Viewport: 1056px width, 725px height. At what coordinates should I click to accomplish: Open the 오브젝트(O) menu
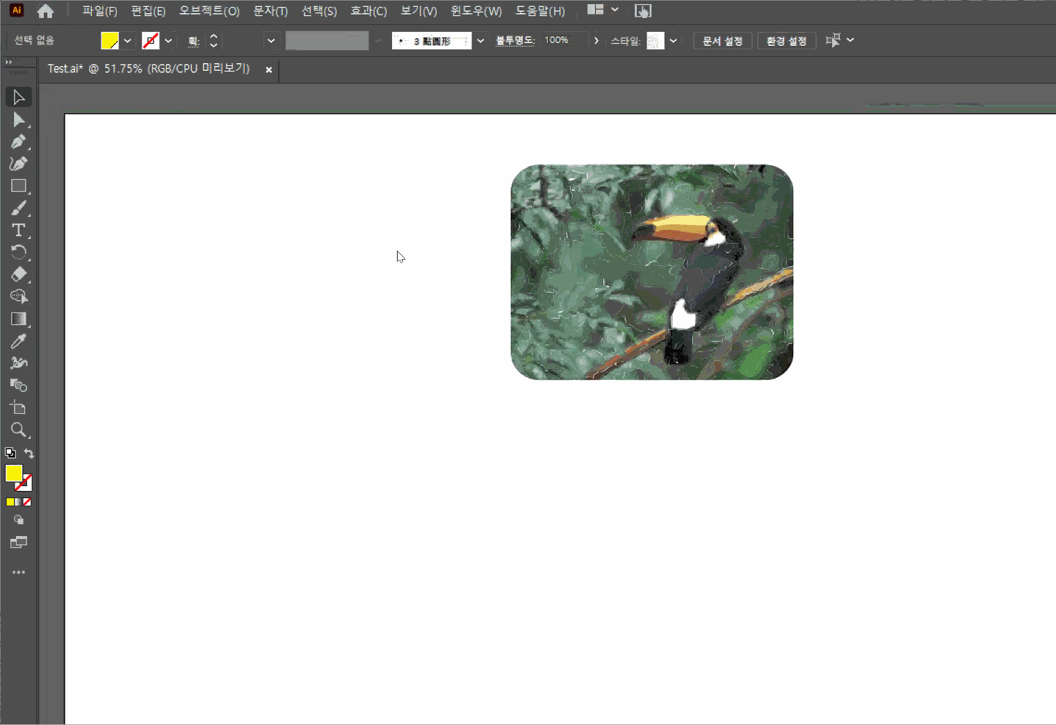pyautogui.click(x=209, y=11)
